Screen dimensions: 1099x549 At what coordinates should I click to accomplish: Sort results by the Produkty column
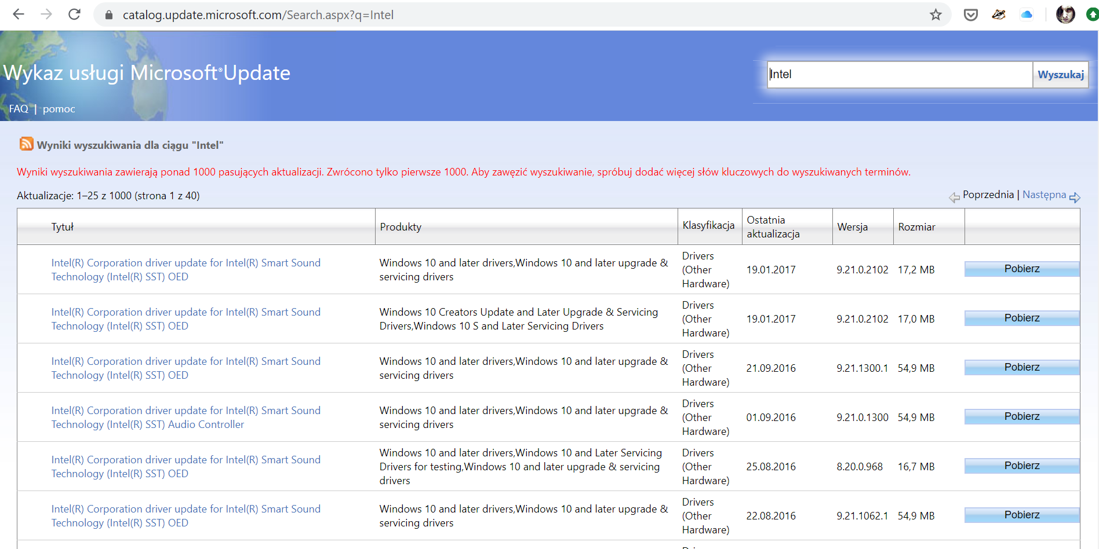click(401, 227)
